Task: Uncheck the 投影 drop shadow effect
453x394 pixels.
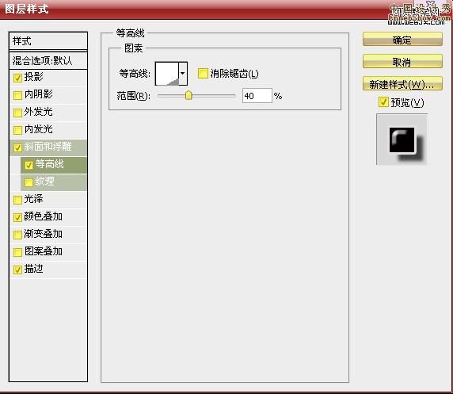Action: pyautogui.click(x=17, y=78)
